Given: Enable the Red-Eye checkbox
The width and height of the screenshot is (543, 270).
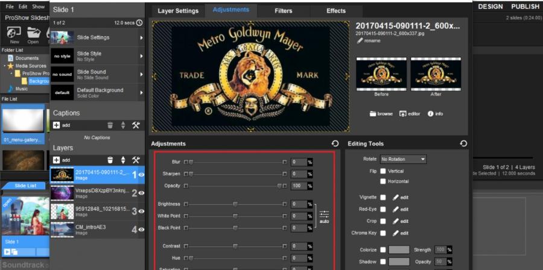Looking at the screenshot, I should [x=383, y=209].
